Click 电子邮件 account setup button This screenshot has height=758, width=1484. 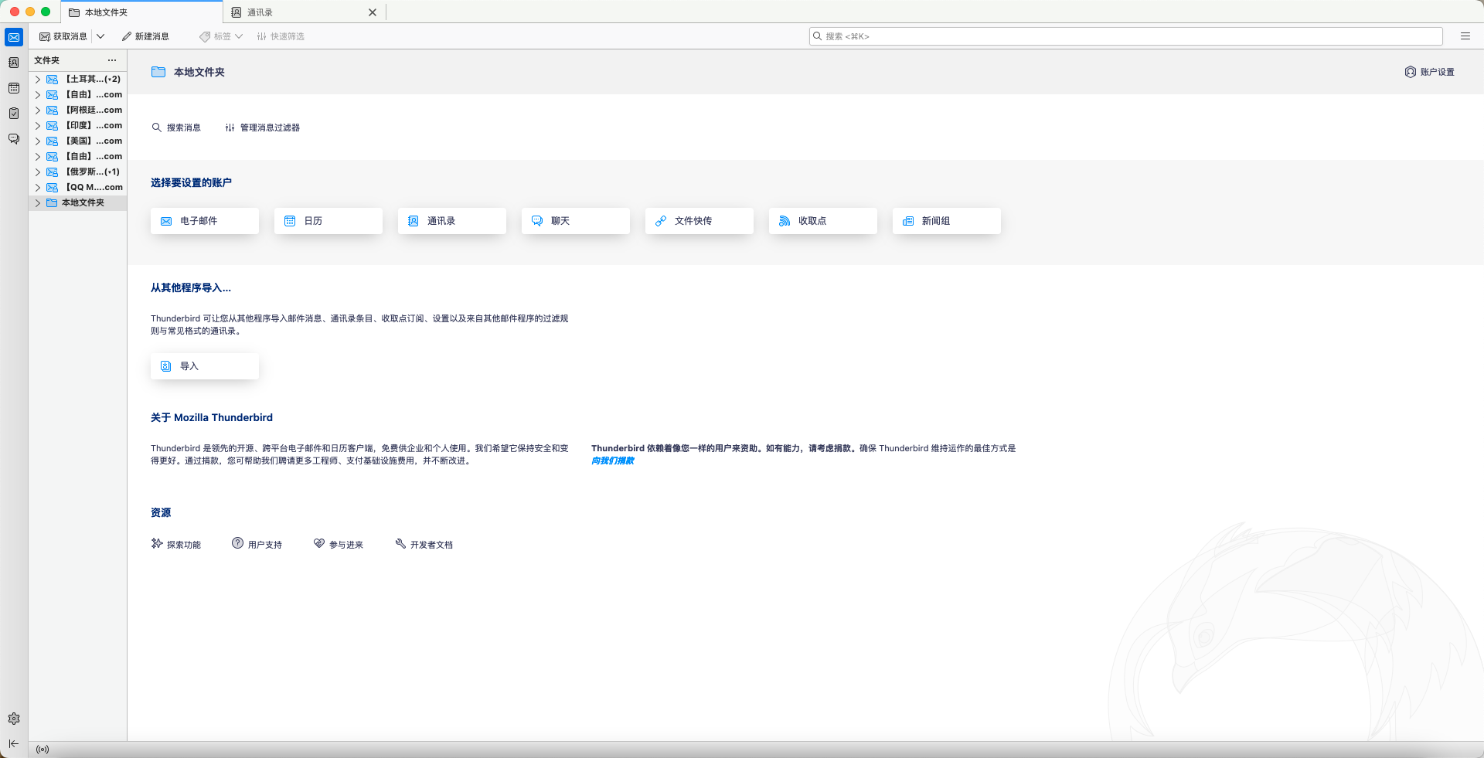pos(204,221)
